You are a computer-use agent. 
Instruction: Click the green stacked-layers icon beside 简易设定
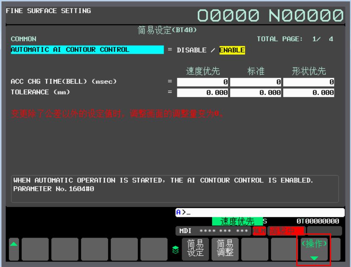pos(176,250)
